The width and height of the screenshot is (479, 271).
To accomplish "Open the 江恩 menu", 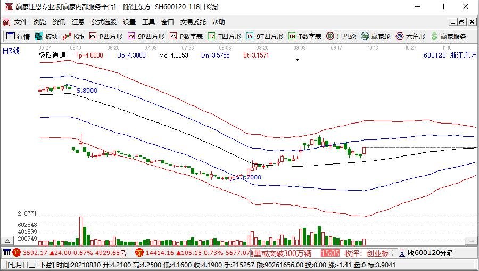I will click(78, 22).
